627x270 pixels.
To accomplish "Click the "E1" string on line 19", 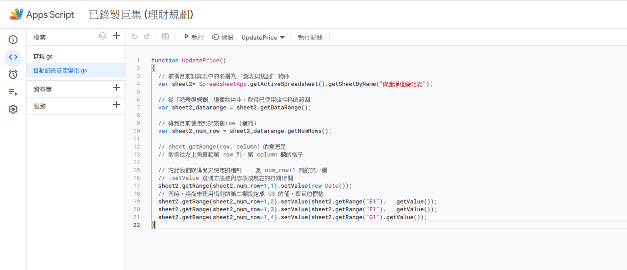I will 373,201.
